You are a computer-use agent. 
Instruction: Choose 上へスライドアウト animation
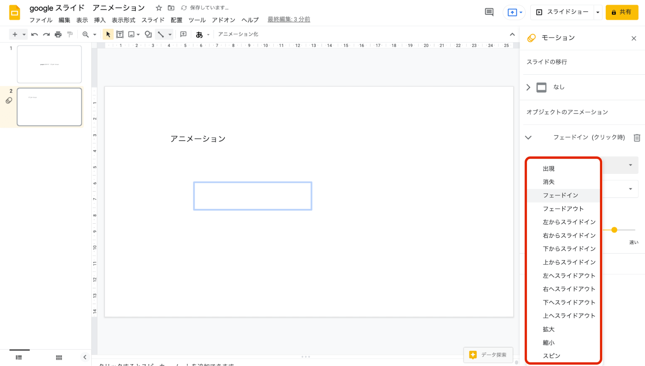point(563,316)
